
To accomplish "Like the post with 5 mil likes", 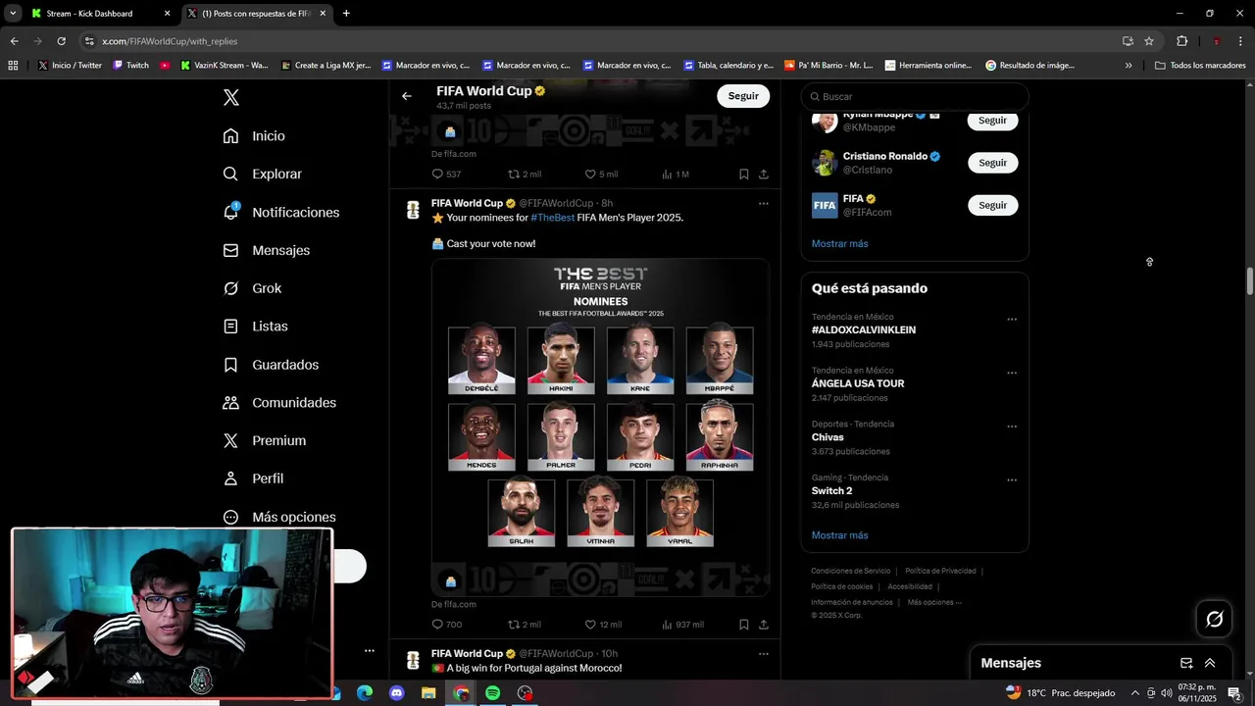I will pyautogui.click(x=601, y=175).
